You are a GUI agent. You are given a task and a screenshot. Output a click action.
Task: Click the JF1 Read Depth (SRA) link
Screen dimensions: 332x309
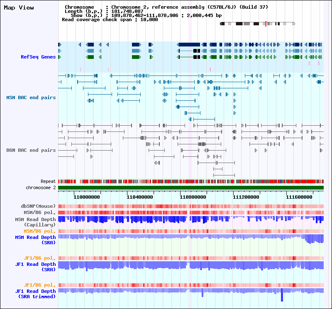tap(35, 267)
